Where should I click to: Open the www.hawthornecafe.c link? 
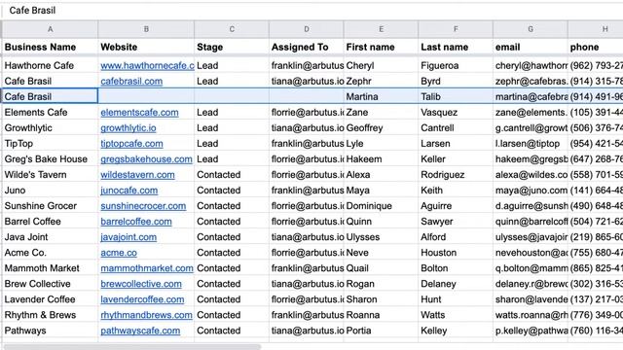[x=147, y=65]
